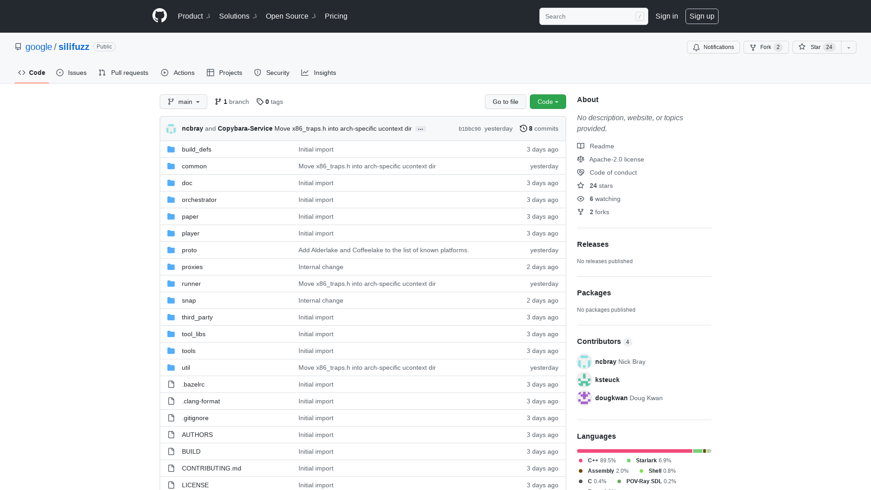Open the main branch selector dropdown
This screenshot has width=871, height=490.
(183, 102)
